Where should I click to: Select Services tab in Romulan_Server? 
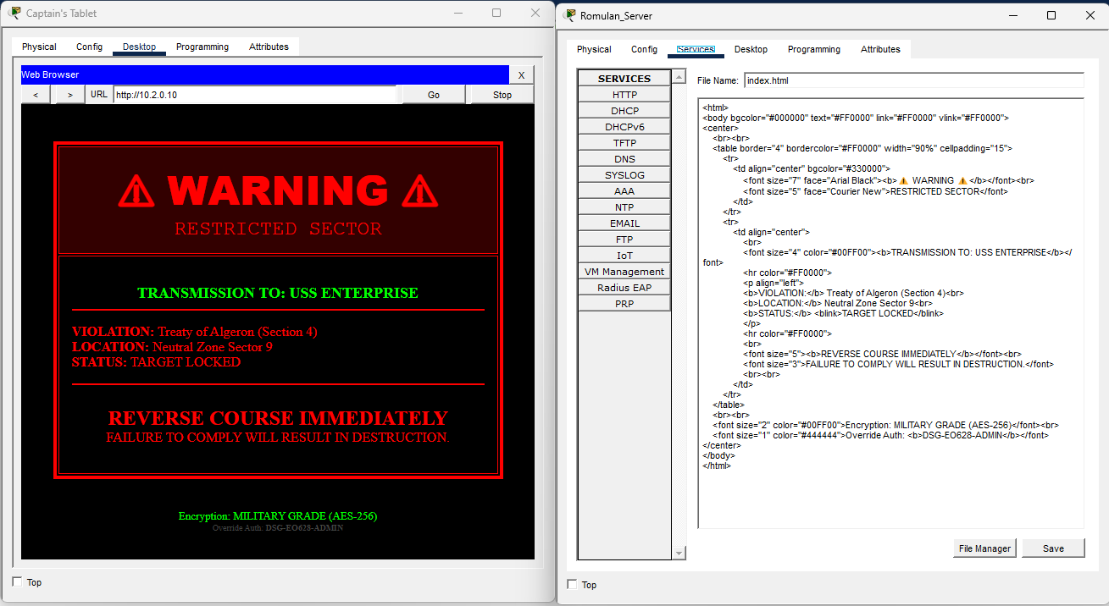point(696,50)
